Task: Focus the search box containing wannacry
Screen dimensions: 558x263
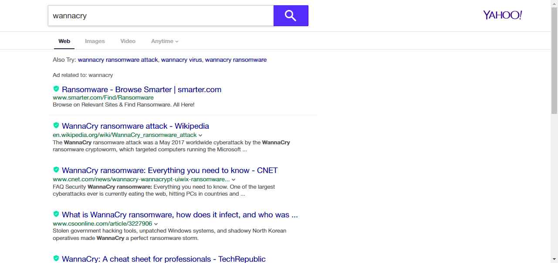Action: 160,16
